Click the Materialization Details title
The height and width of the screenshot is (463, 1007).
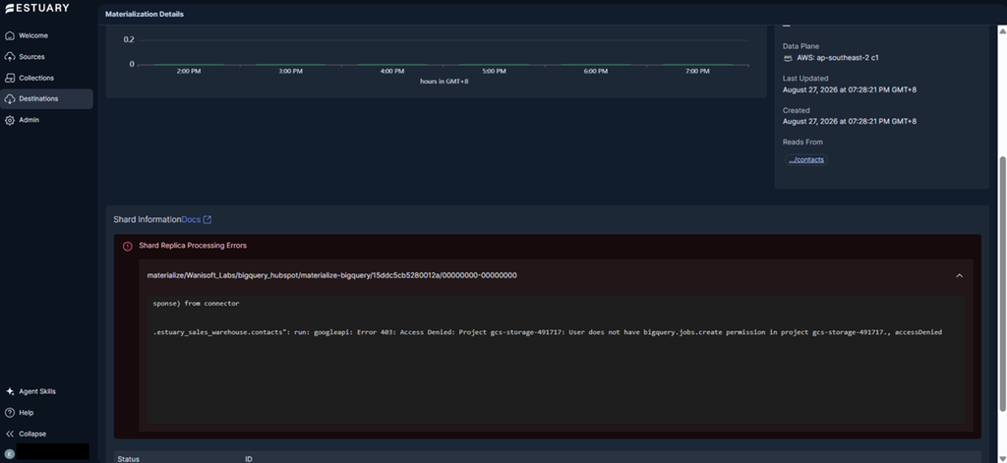(x=145, y=14)
